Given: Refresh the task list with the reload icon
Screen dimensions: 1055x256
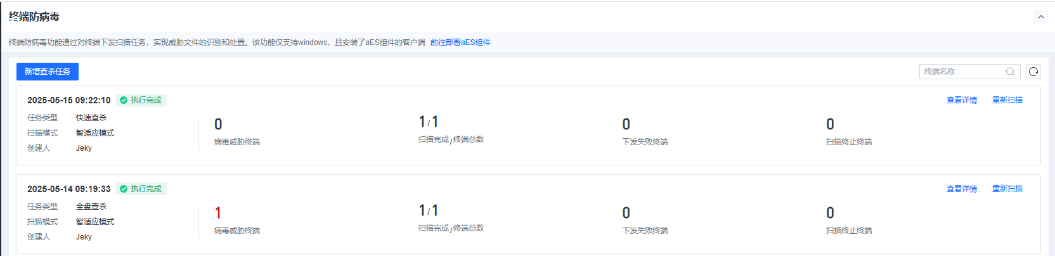Looking at the screenshot, I should pos(1033,72).
